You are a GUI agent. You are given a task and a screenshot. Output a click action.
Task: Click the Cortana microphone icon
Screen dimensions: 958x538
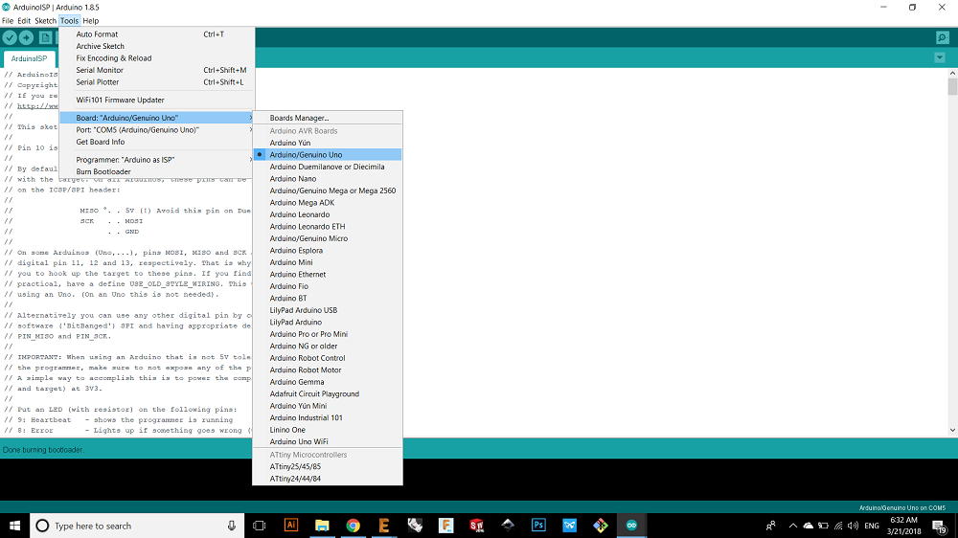[x=232, y=526]
